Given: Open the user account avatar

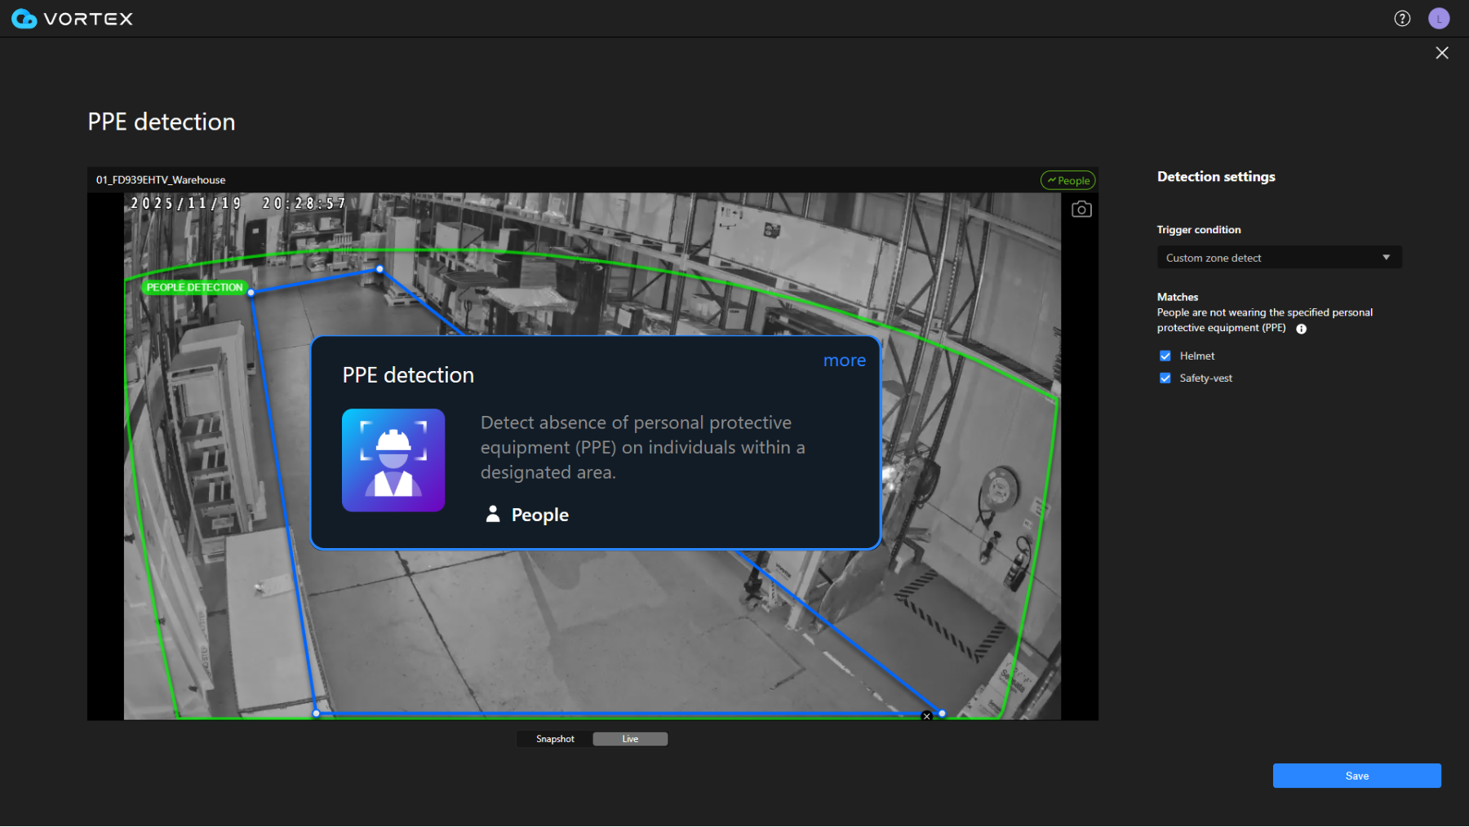Looking at the screenshot, I should [x=1439, y=19].
